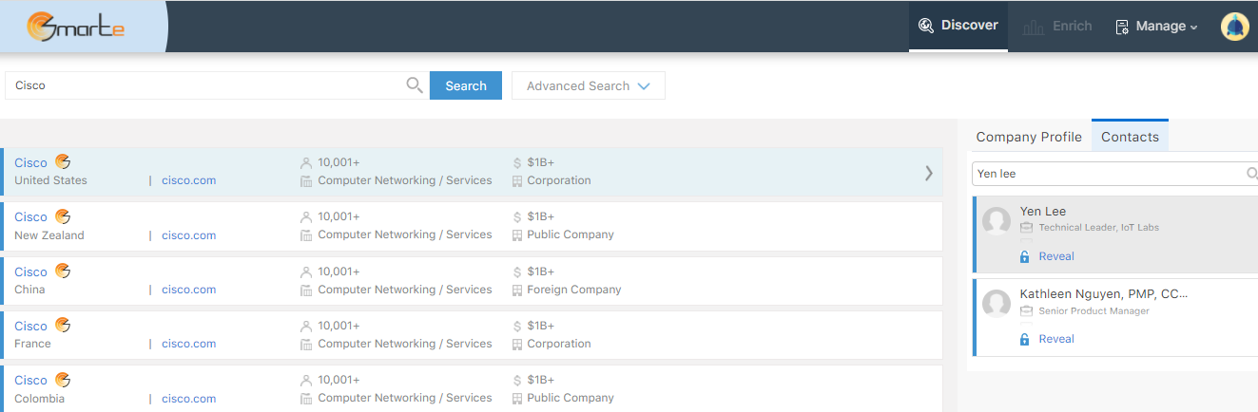Click industry icon in Colombia row

pyautogui.click(x=306, y=399)
